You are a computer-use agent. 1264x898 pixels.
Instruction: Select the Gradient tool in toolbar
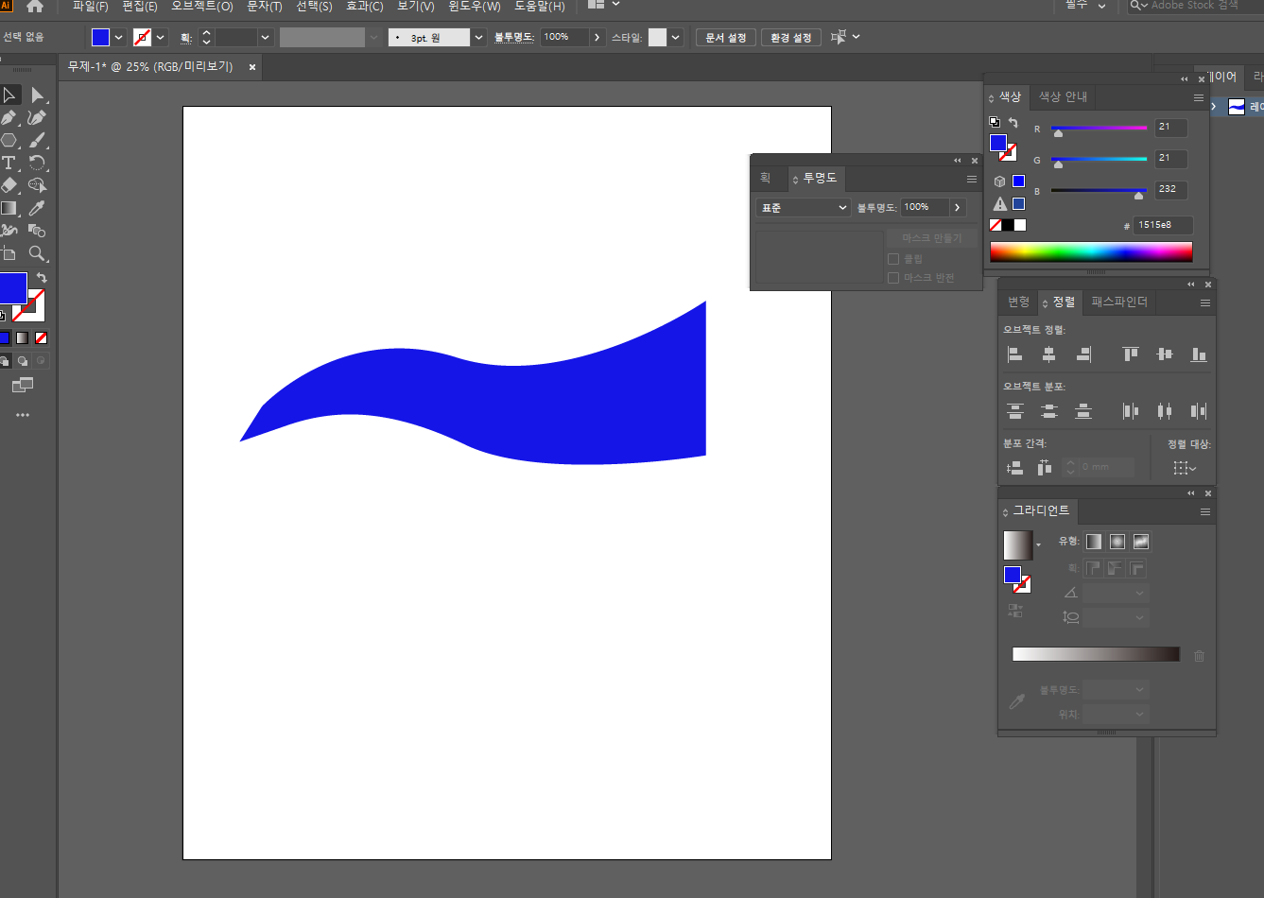pyautogui.click(x=9, y=208)
